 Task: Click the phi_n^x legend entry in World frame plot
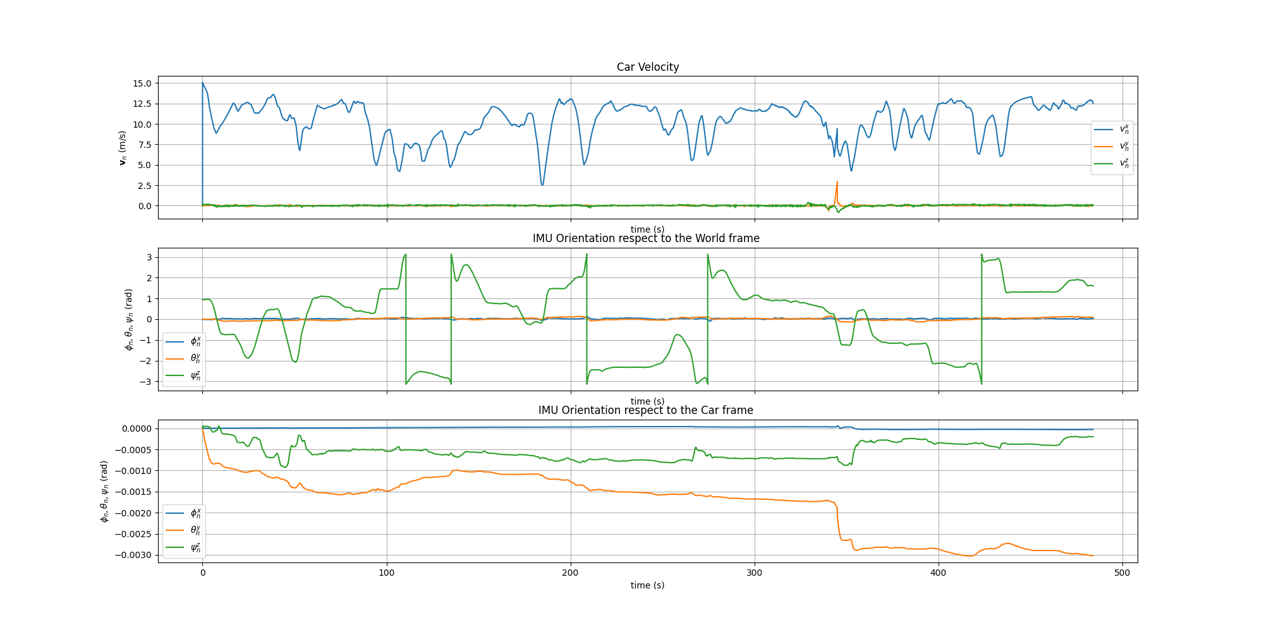click(x=183, y=342)
